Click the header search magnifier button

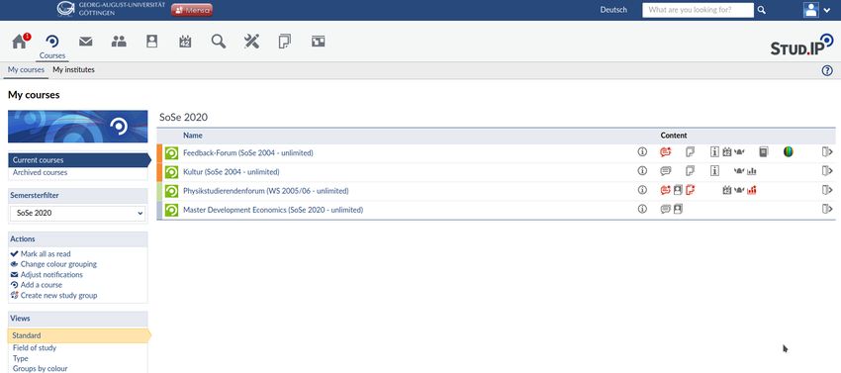tap(762, 10)
